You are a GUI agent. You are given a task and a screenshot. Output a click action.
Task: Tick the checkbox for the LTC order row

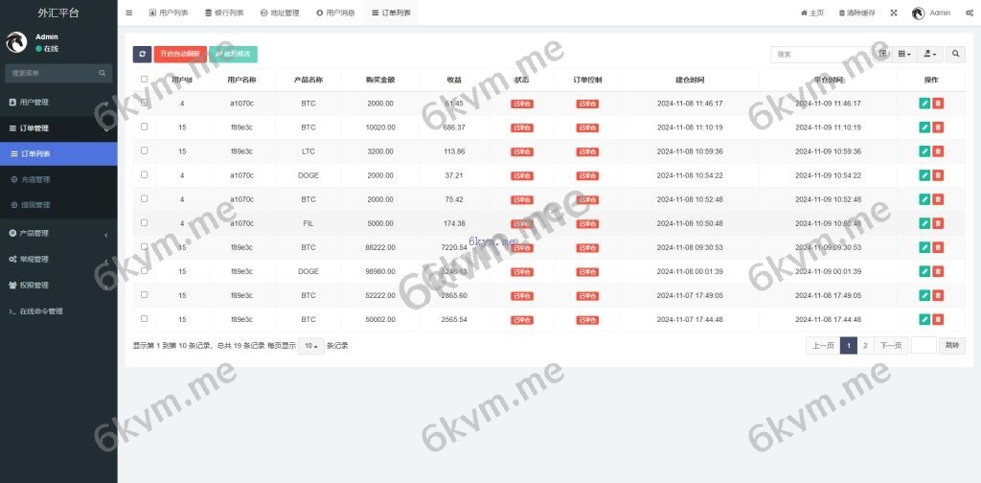(144, 150)
